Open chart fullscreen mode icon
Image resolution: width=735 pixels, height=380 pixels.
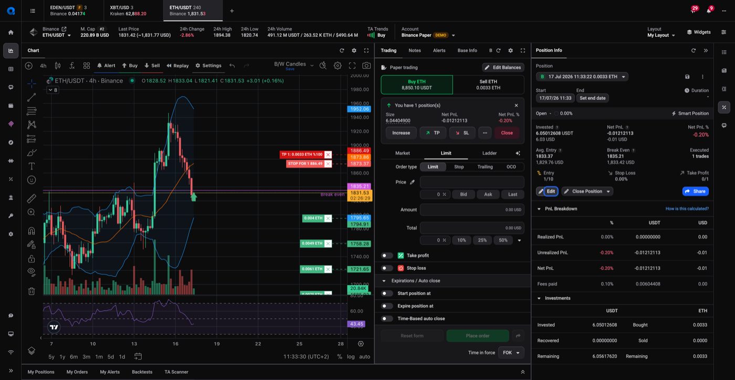tap(352, 66)
